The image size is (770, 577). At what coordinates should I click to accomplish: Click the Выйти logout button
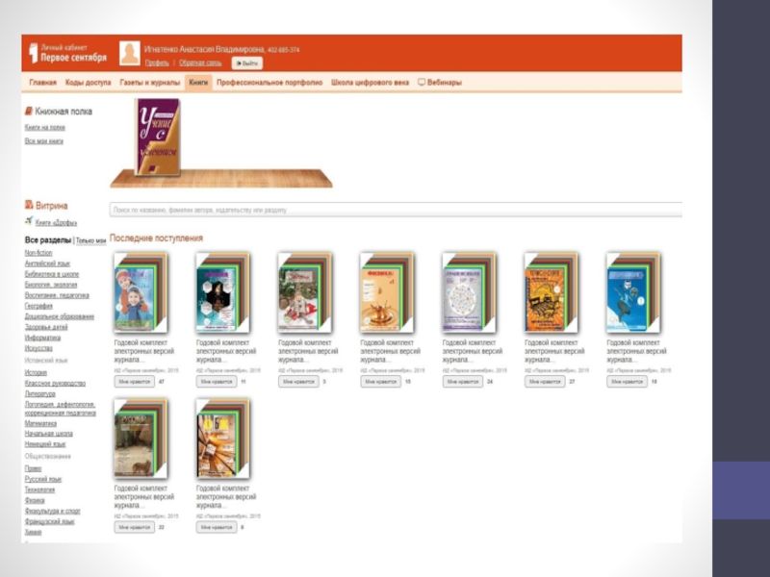pyautogui.click(x=247, y=63)
